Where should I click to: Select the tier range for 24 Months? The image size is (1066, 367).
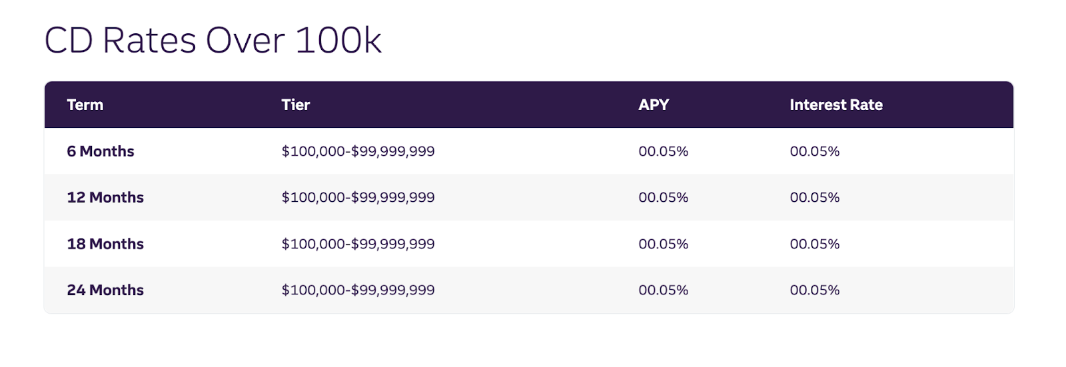(x=358, y=290)
